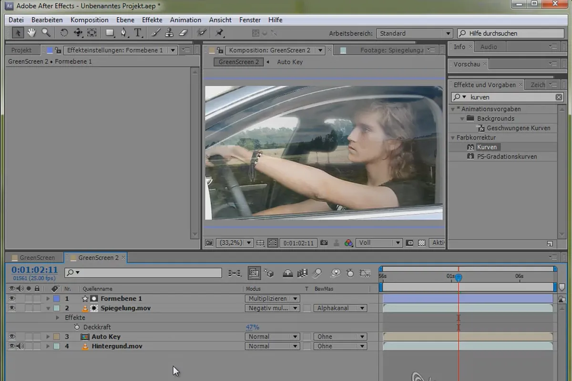
Task: Click the current time 0:01:02:11 display
Action: [x=35, y=270]
